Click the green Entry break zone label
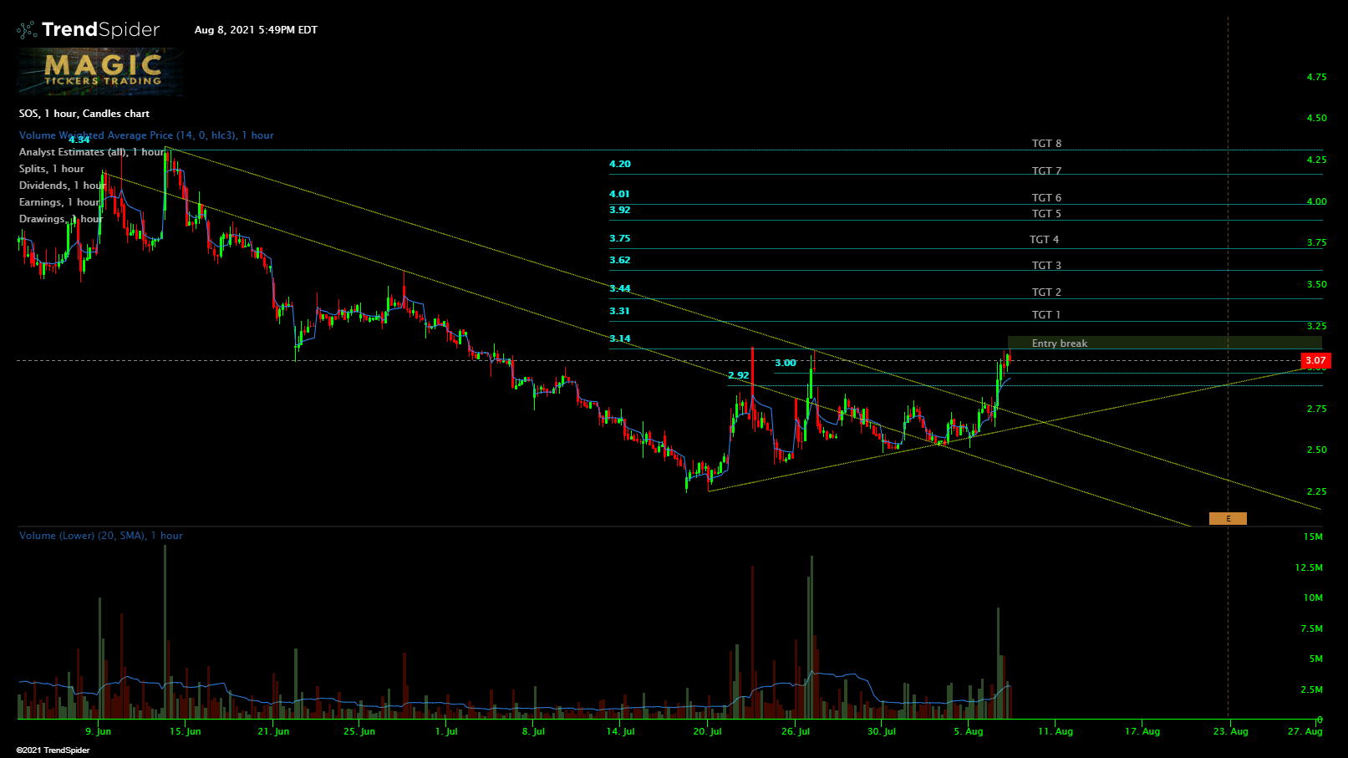Screen dimensions: 1348x758 click(x=1060, y=343)
